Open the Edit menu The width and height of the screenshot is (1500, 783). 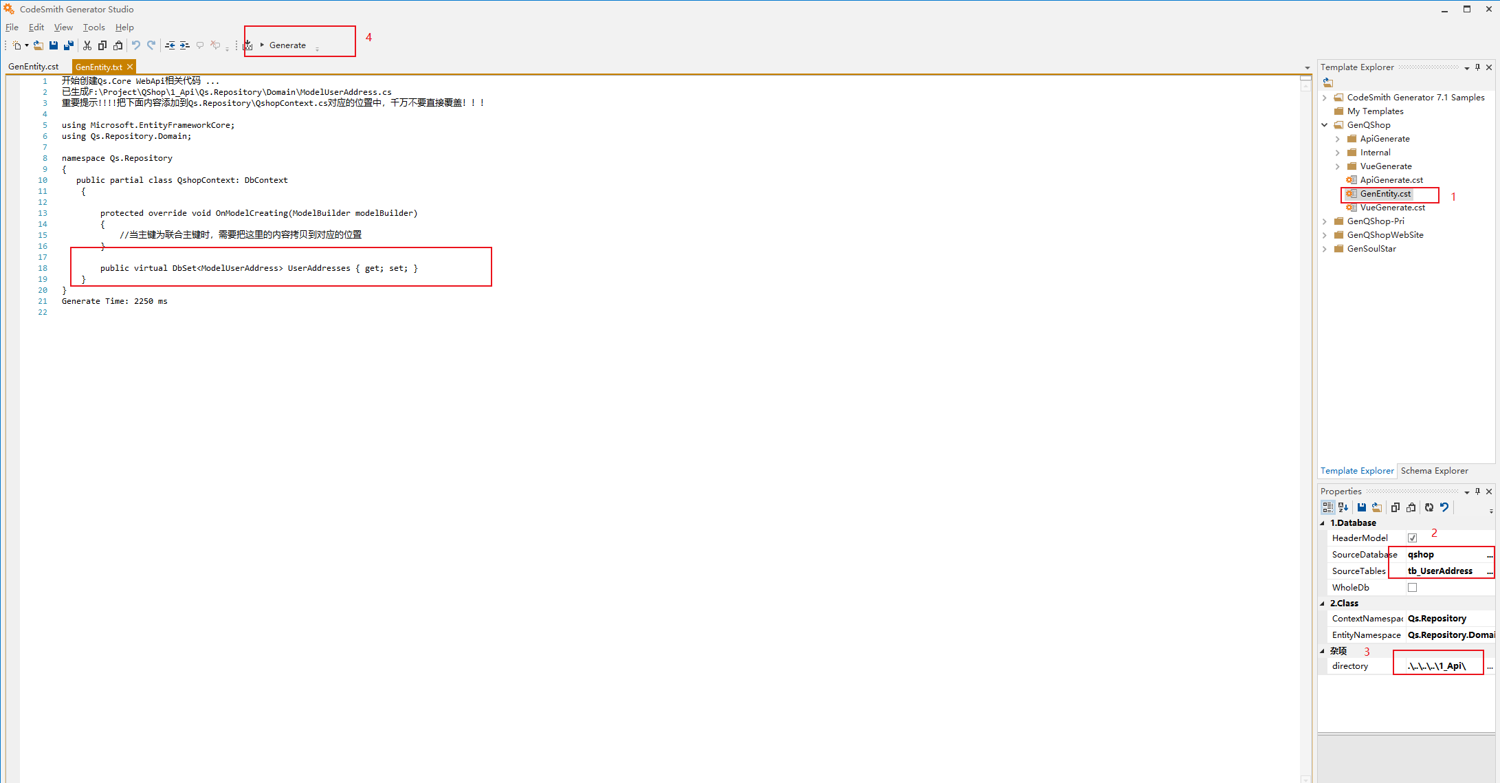[36, 27]
